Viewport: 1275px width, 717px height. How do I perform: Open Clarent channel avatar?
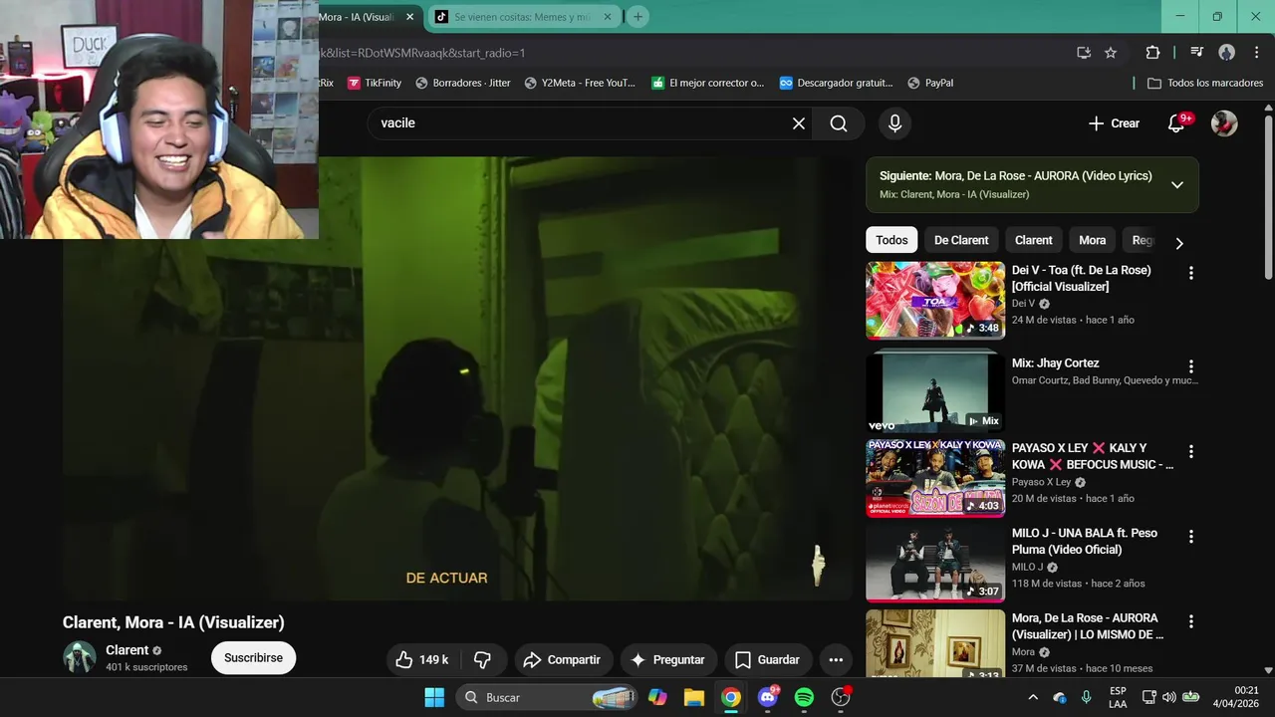pos(80,657)
